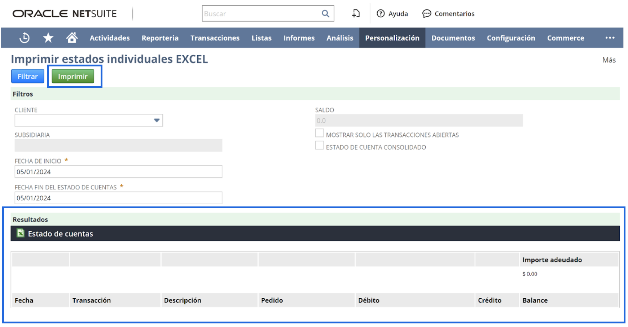The height and width of the screenshot is (327, 628).
Task: Expand the Cliente dropdown
Action: (157, 121)
